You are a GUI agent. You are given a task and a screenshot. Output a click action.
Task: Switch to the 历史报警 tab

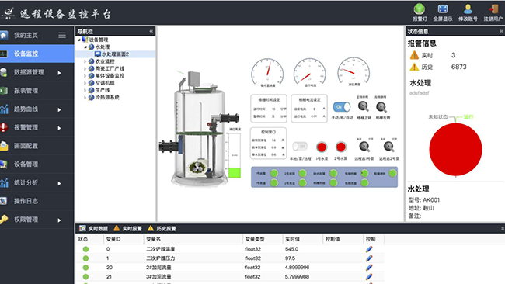162,229
